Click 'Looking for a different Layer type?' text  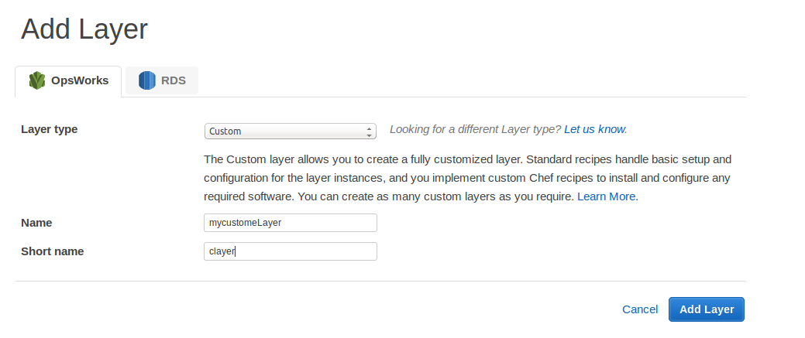476,129
